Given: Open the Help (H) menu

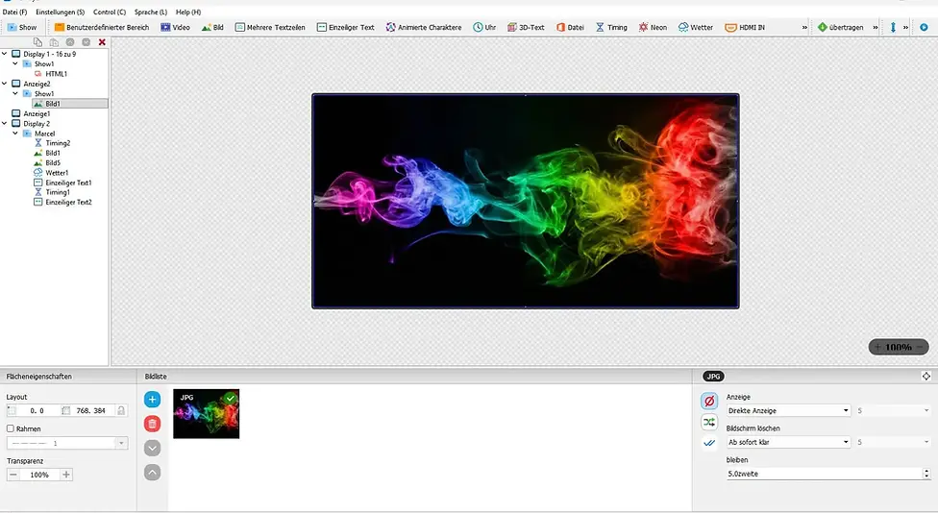Looking at the screenshot, I should pyautogui.click(x=188, y=12).
